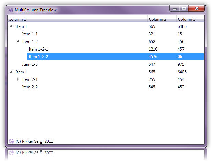Close the MultiColumn TreeView window
This screenshot has width=212, height=161.
197,8
